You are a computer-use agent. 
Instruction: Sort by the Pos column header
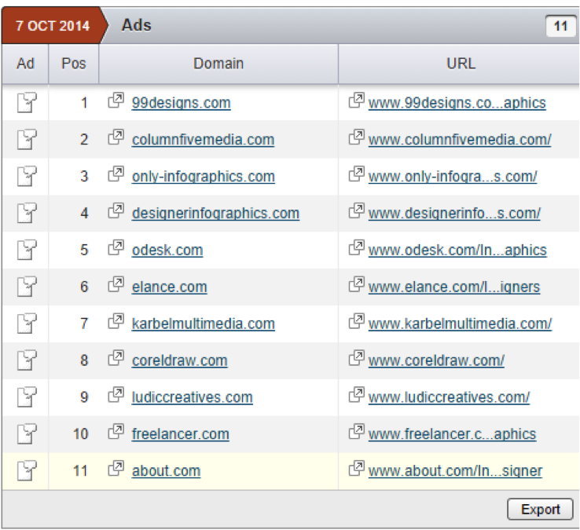pyautogui.click(x=74, y=64)
